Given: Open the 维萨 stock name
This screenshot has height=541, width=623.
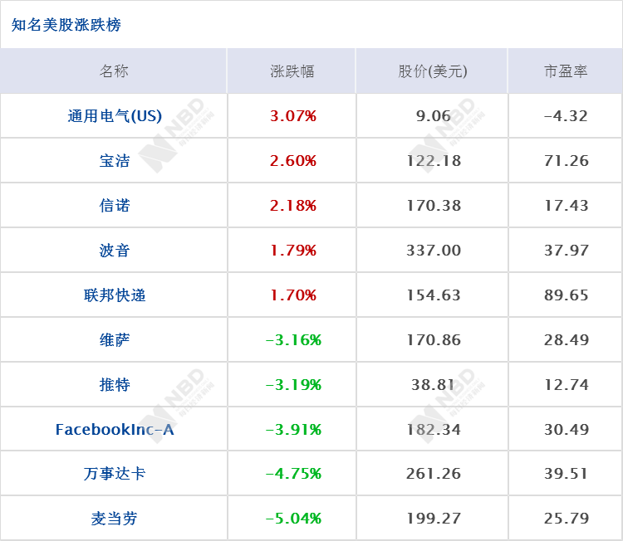Looking at the screenshot, I should coord(115,340).
